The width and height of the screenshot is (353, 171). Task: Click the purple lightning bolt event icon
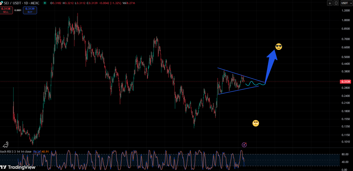pyautogui.click(x=244, y=145)
